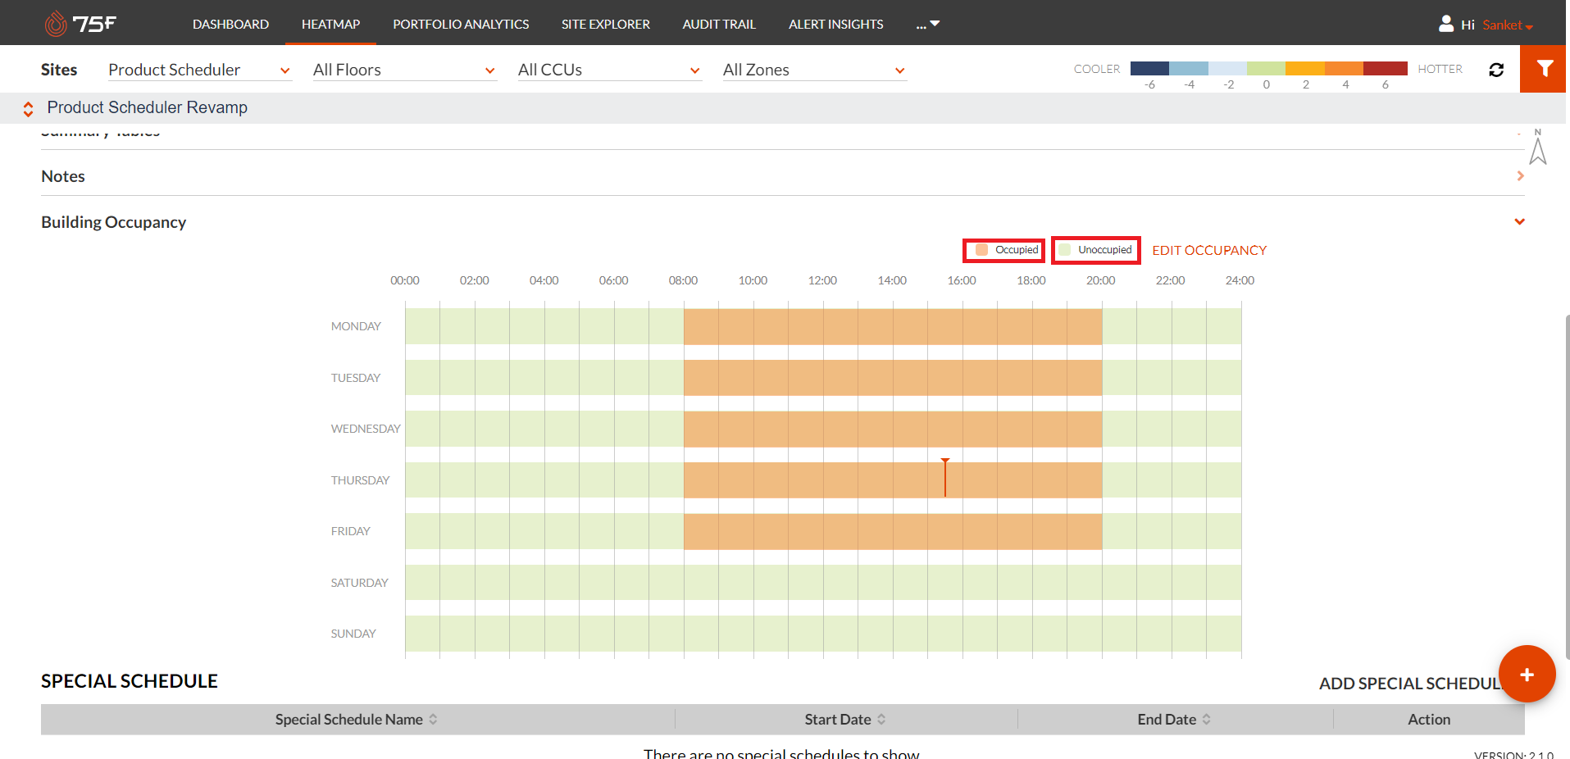Open the orange filter funnel button
Viewport: 1570px width, 759px height.
pyautogui.click(x=1545, y=69)
